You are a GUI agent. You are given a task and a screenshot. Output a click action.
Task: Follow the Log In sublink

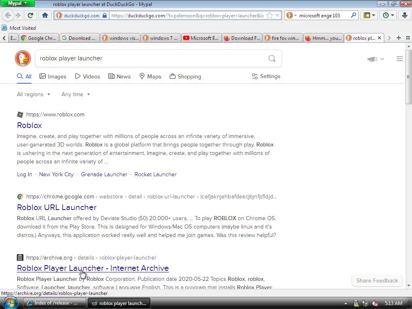click(25, 175)
